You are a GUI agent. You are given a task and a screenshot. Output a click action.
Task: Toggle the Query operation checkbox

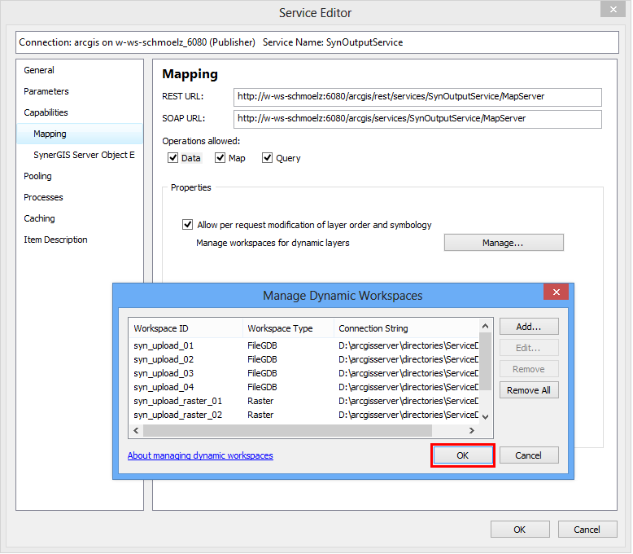(267, 158)
